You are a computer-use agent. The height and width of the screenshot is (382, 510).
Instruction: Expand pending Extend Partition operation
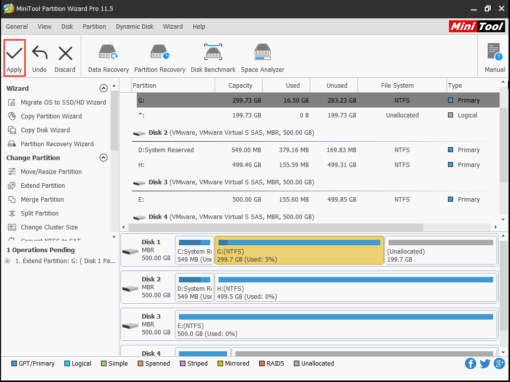tap(7, 261)
